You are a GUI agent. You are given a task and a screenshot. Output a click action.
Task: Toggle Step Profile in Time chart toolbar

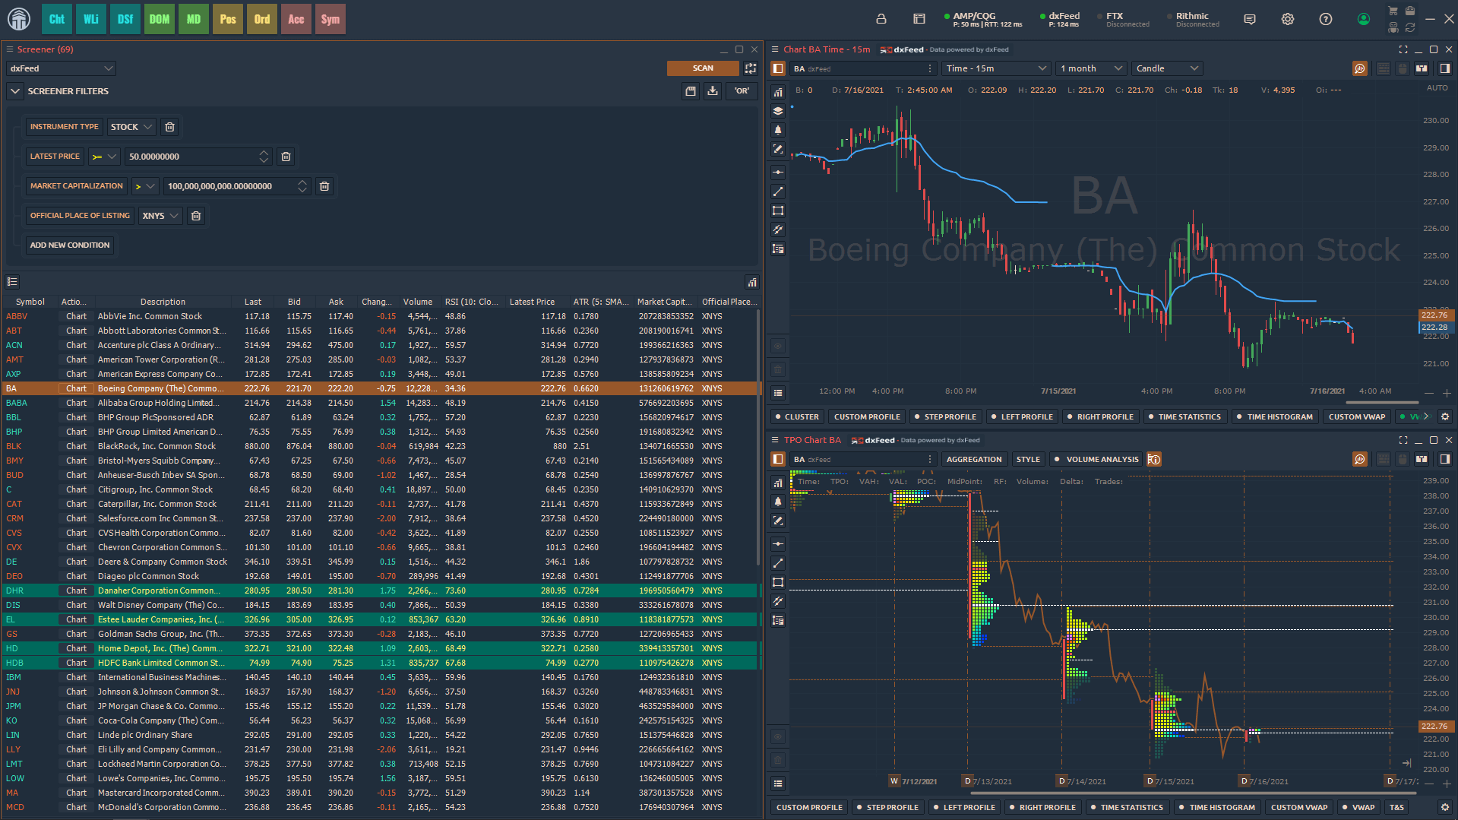[945, 416]
